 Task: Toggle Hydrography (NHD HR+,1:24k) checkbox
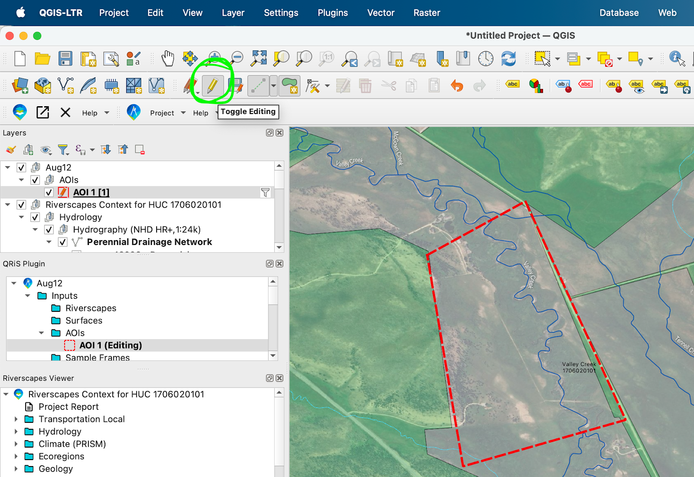(49, 230)
